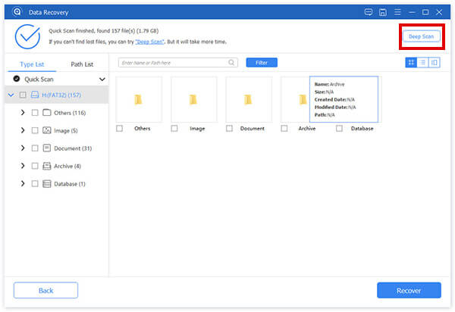Check the Others (116) tree checkbox
455x312 pixels.
point(35,113)
